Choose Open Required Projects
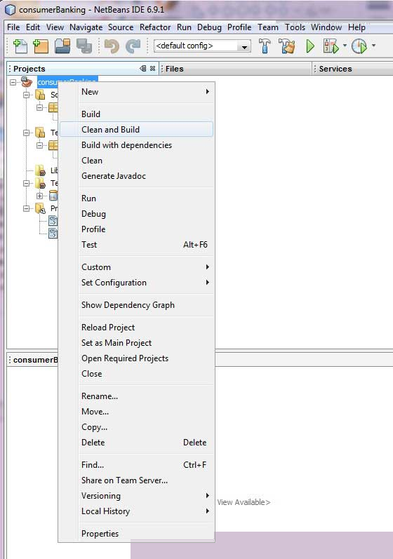The image size is (393, 559). point(137,358)
